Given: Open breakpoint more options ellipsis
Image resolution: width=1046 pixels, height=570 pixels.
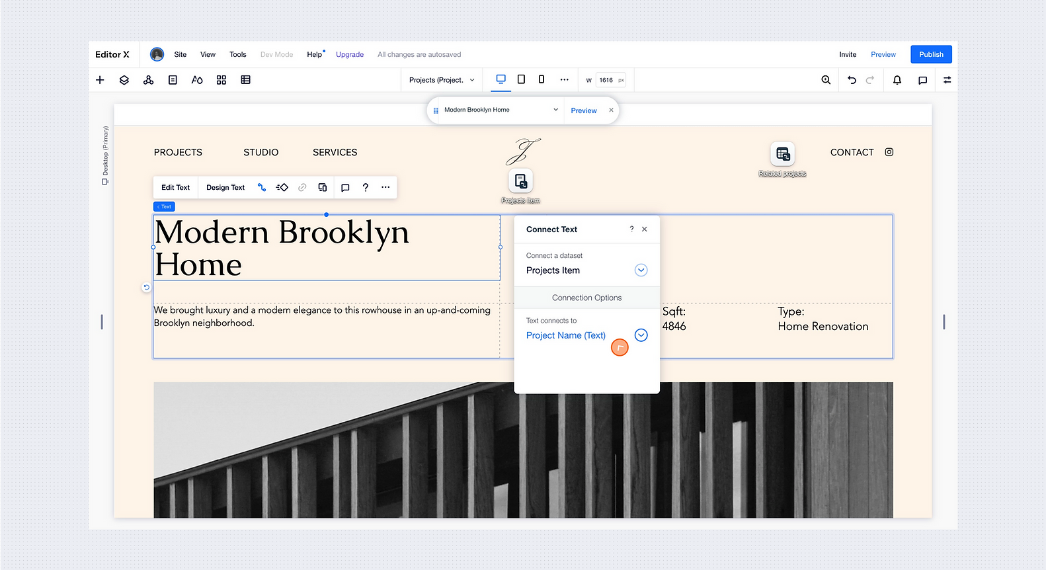Looking at the screenshot, I should click(x=564, y=79).
